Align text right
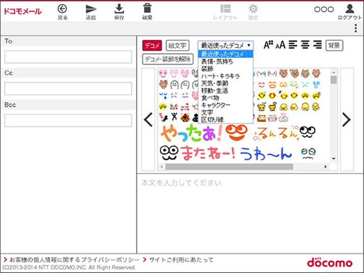Image resolution: width=364 pixels, height=273 pixels. pos(318,45)
